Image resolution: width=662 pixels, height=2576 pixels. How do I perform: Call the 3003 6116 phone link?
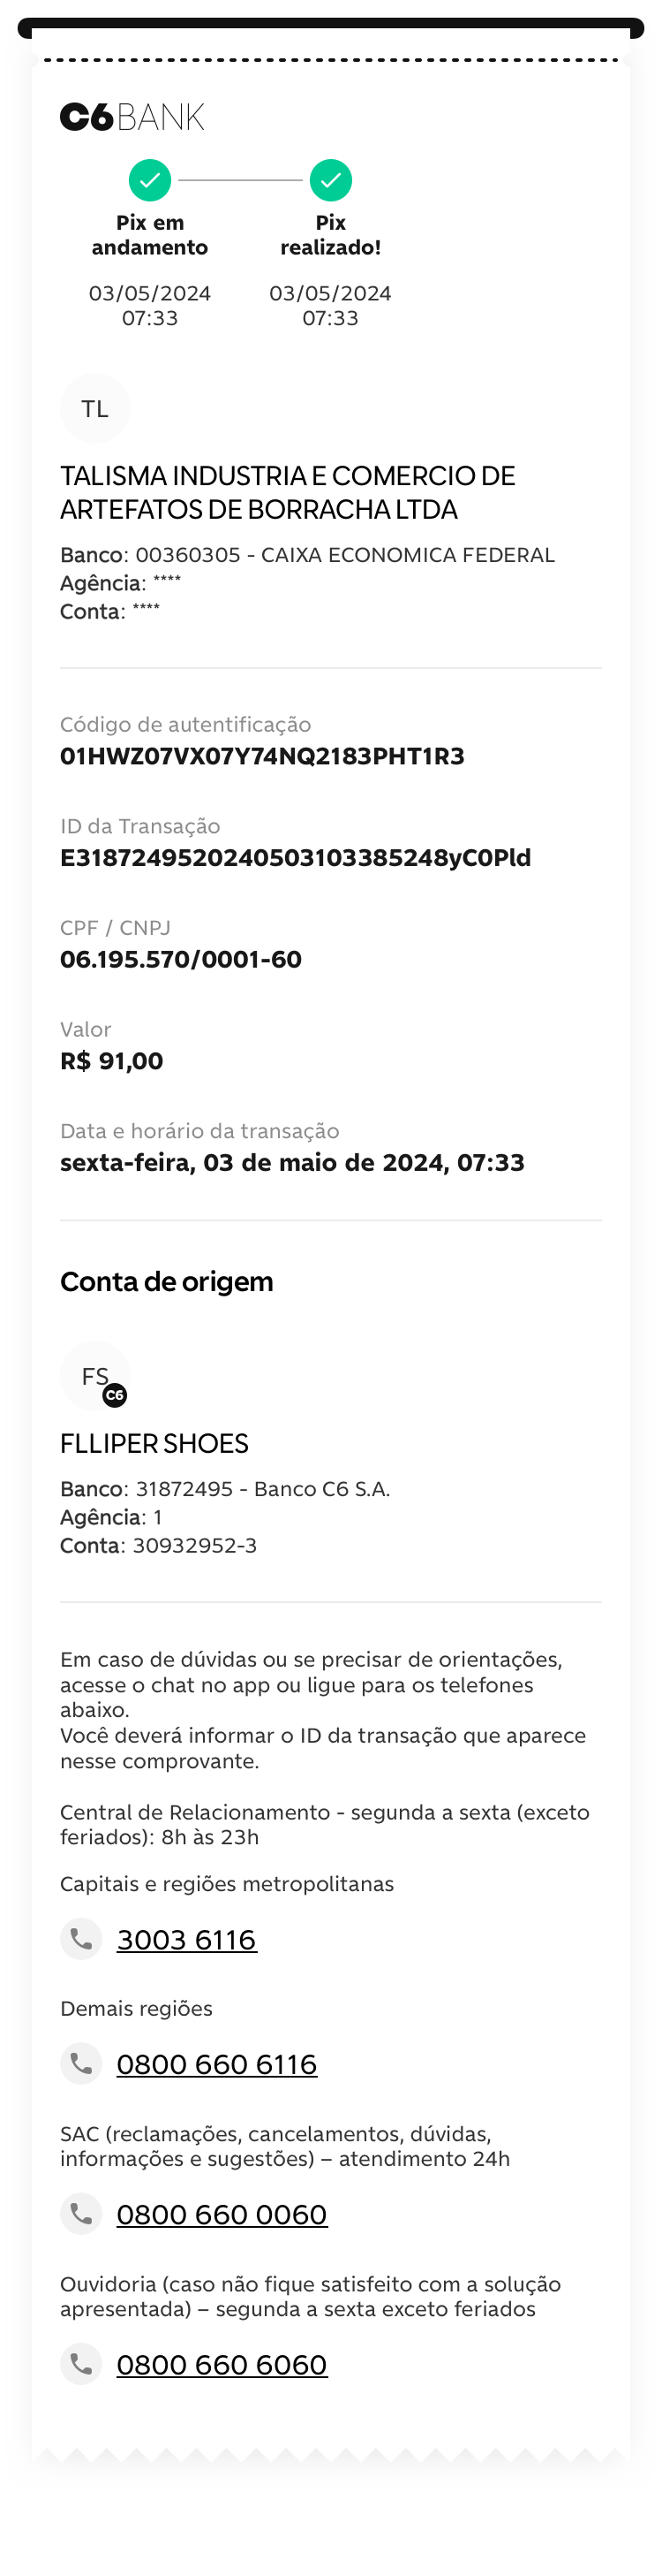coord(187,1940)
